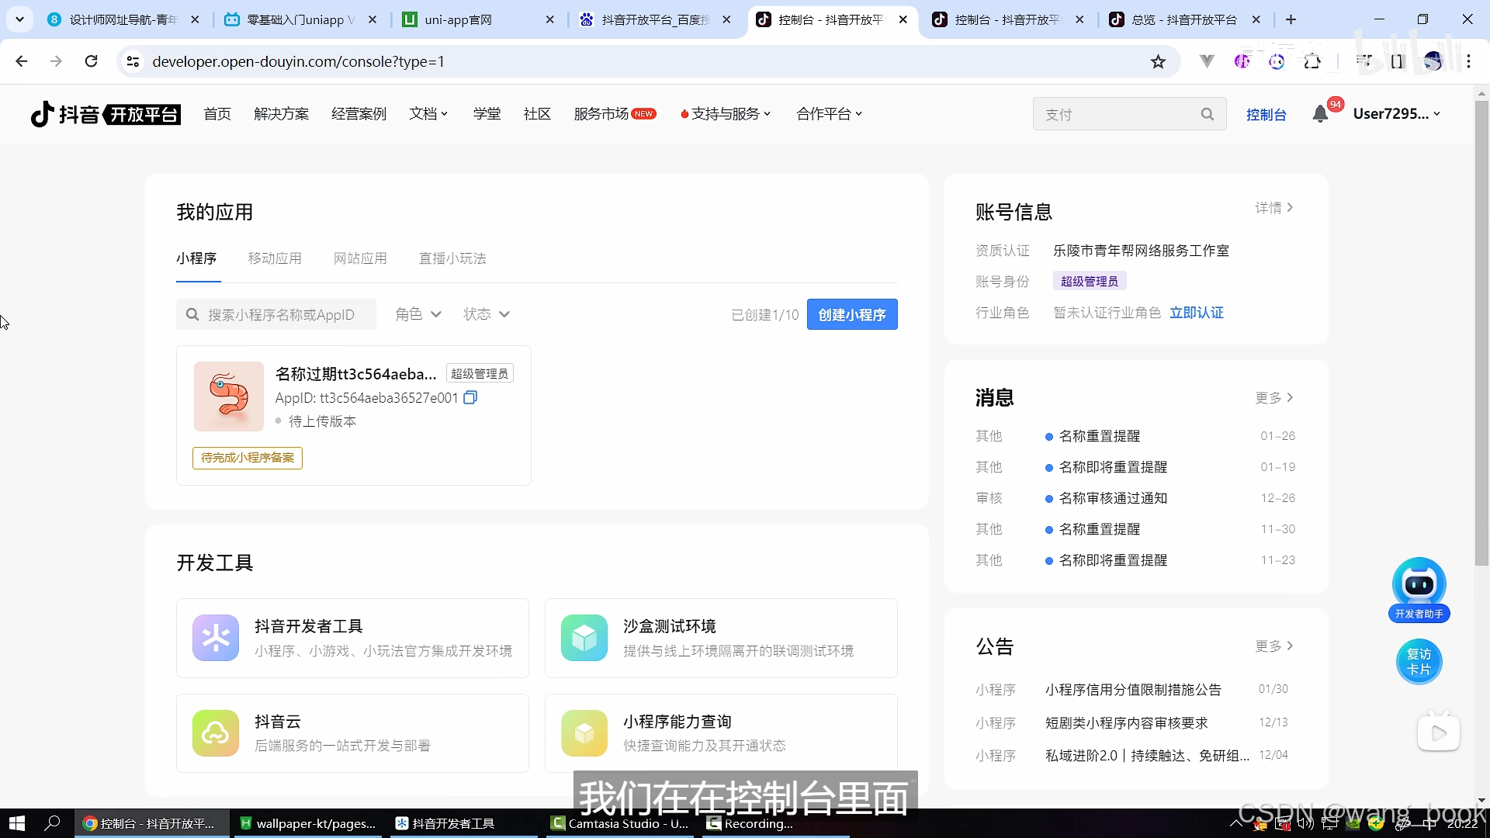This screenshot has width=1490, height=838.
Task: Open the 名称审核通过通知 message
Action: coord(1113,498)
